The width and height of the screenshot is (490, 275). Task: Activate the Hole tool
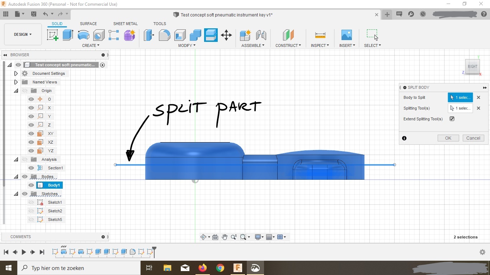coord(99,35)
